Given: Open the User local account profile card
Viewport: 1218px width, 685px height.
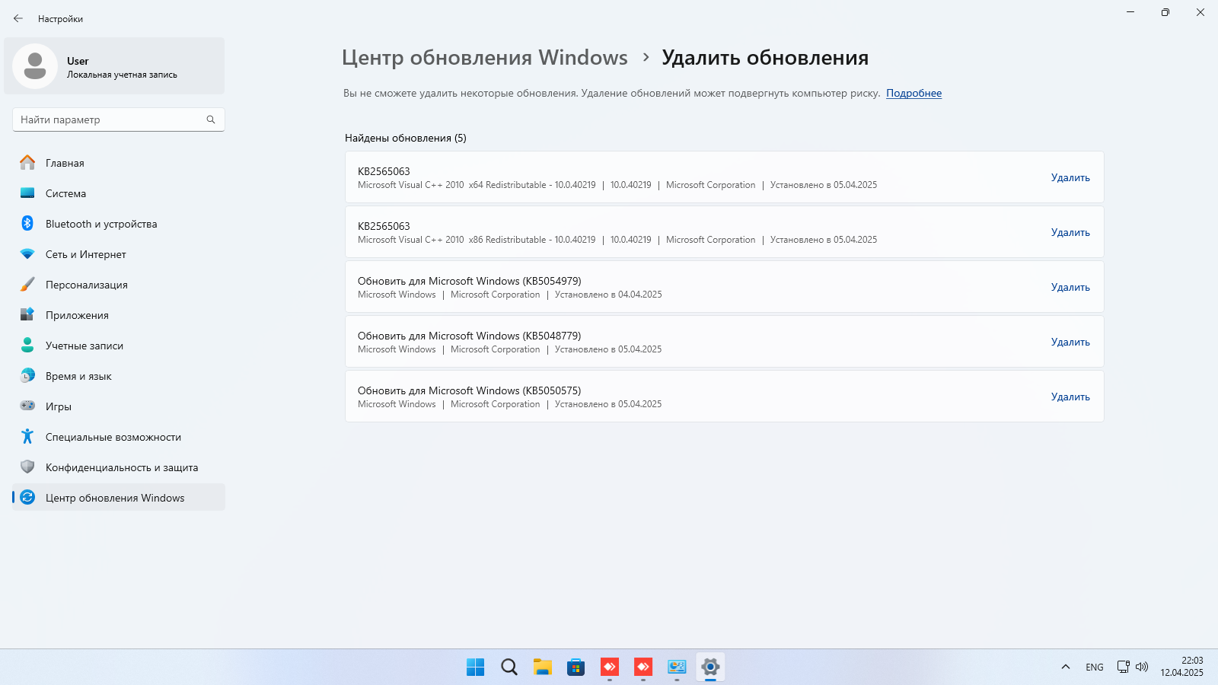Looking at the screenshot, I should point(114,66).
